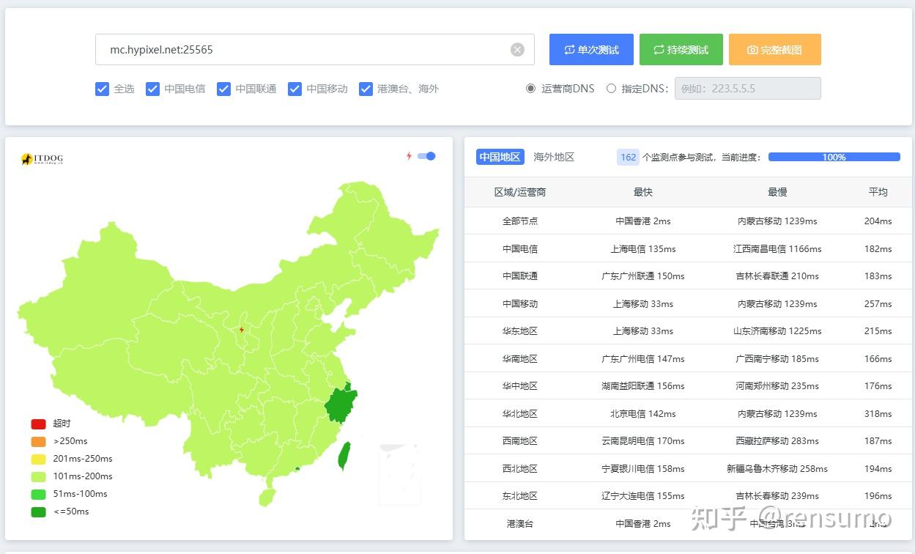The image size is (915, 554).
Task: Select the 运营商DNS radio option
Action: 531,89
